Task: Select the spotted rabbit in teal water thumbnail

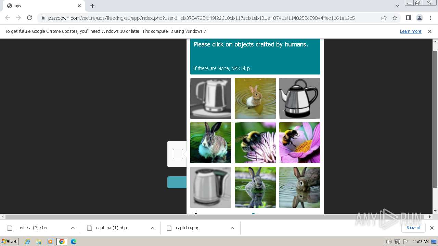Action: 211,143
